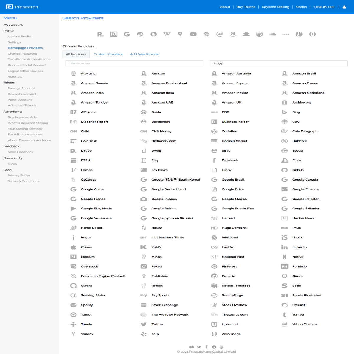
Task: Switch to the All Providers tab
Action: coord(76,54)
